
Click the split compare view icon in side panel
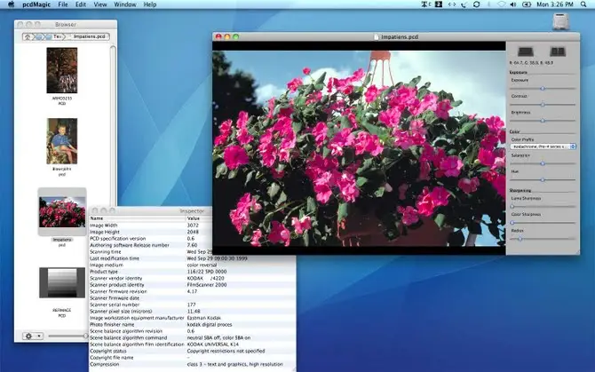[x=558, y=51]
